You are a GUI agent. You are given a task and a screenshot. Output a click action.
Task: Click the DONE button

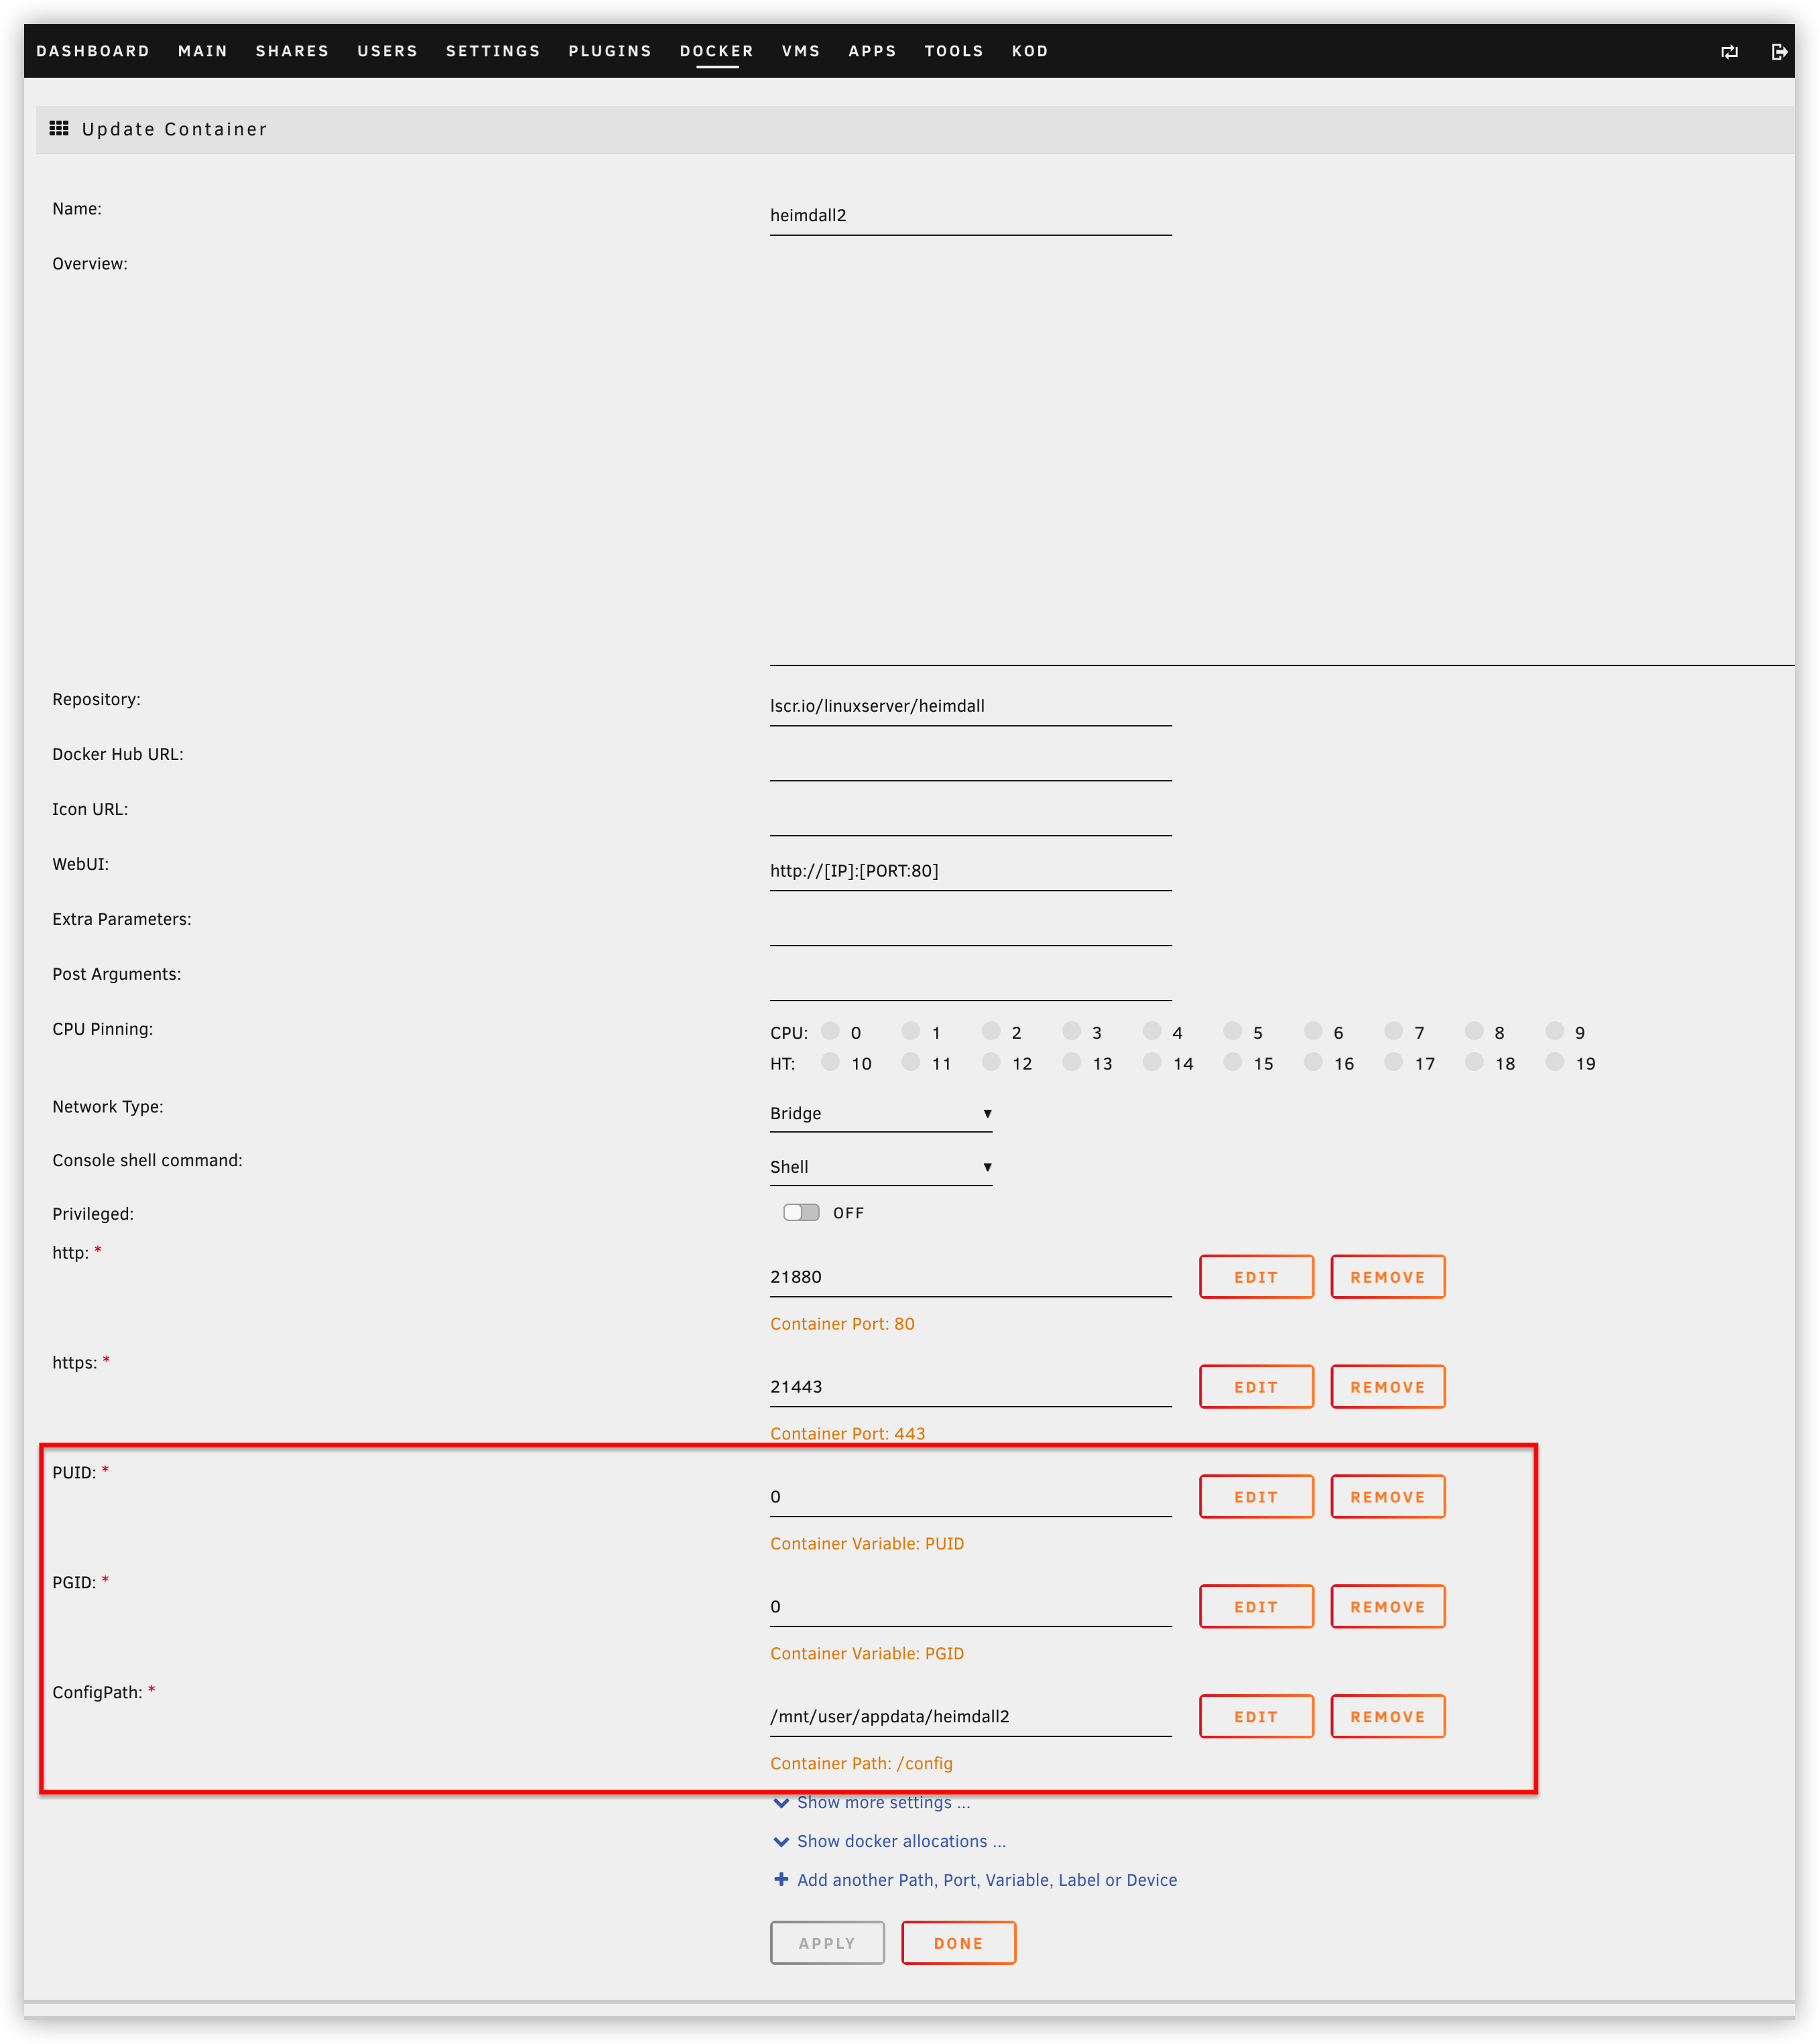(x=957, y=1942)
